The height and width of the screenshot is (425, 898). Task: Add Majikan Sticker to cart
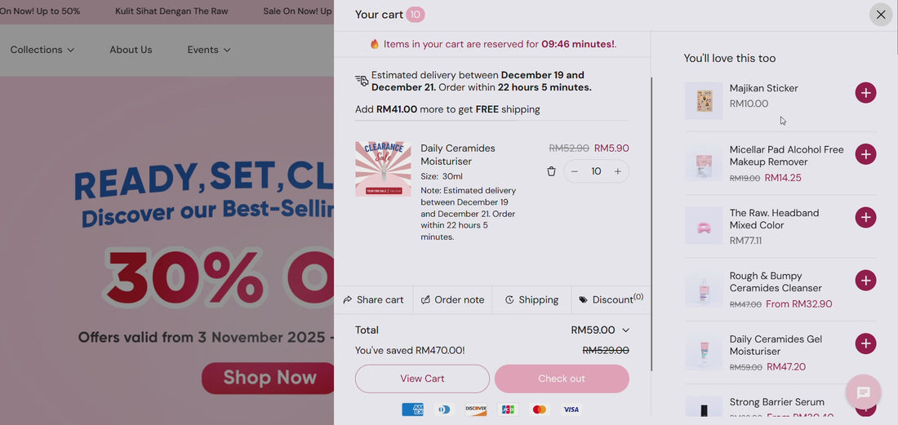pos(865,93)
